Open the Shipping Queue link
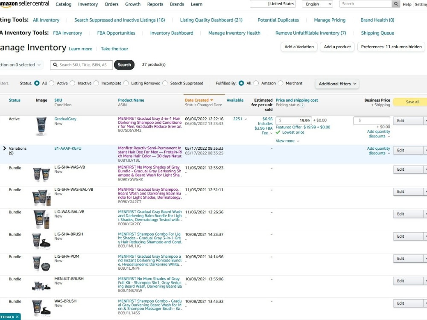 377,33
